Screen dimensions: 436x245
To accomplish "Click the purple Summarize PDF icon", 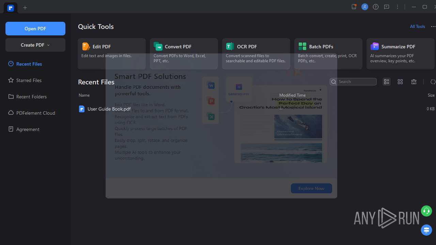I will coord(375,46).
